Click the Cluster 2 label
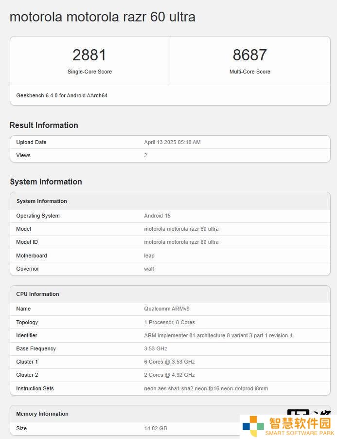 27,375
